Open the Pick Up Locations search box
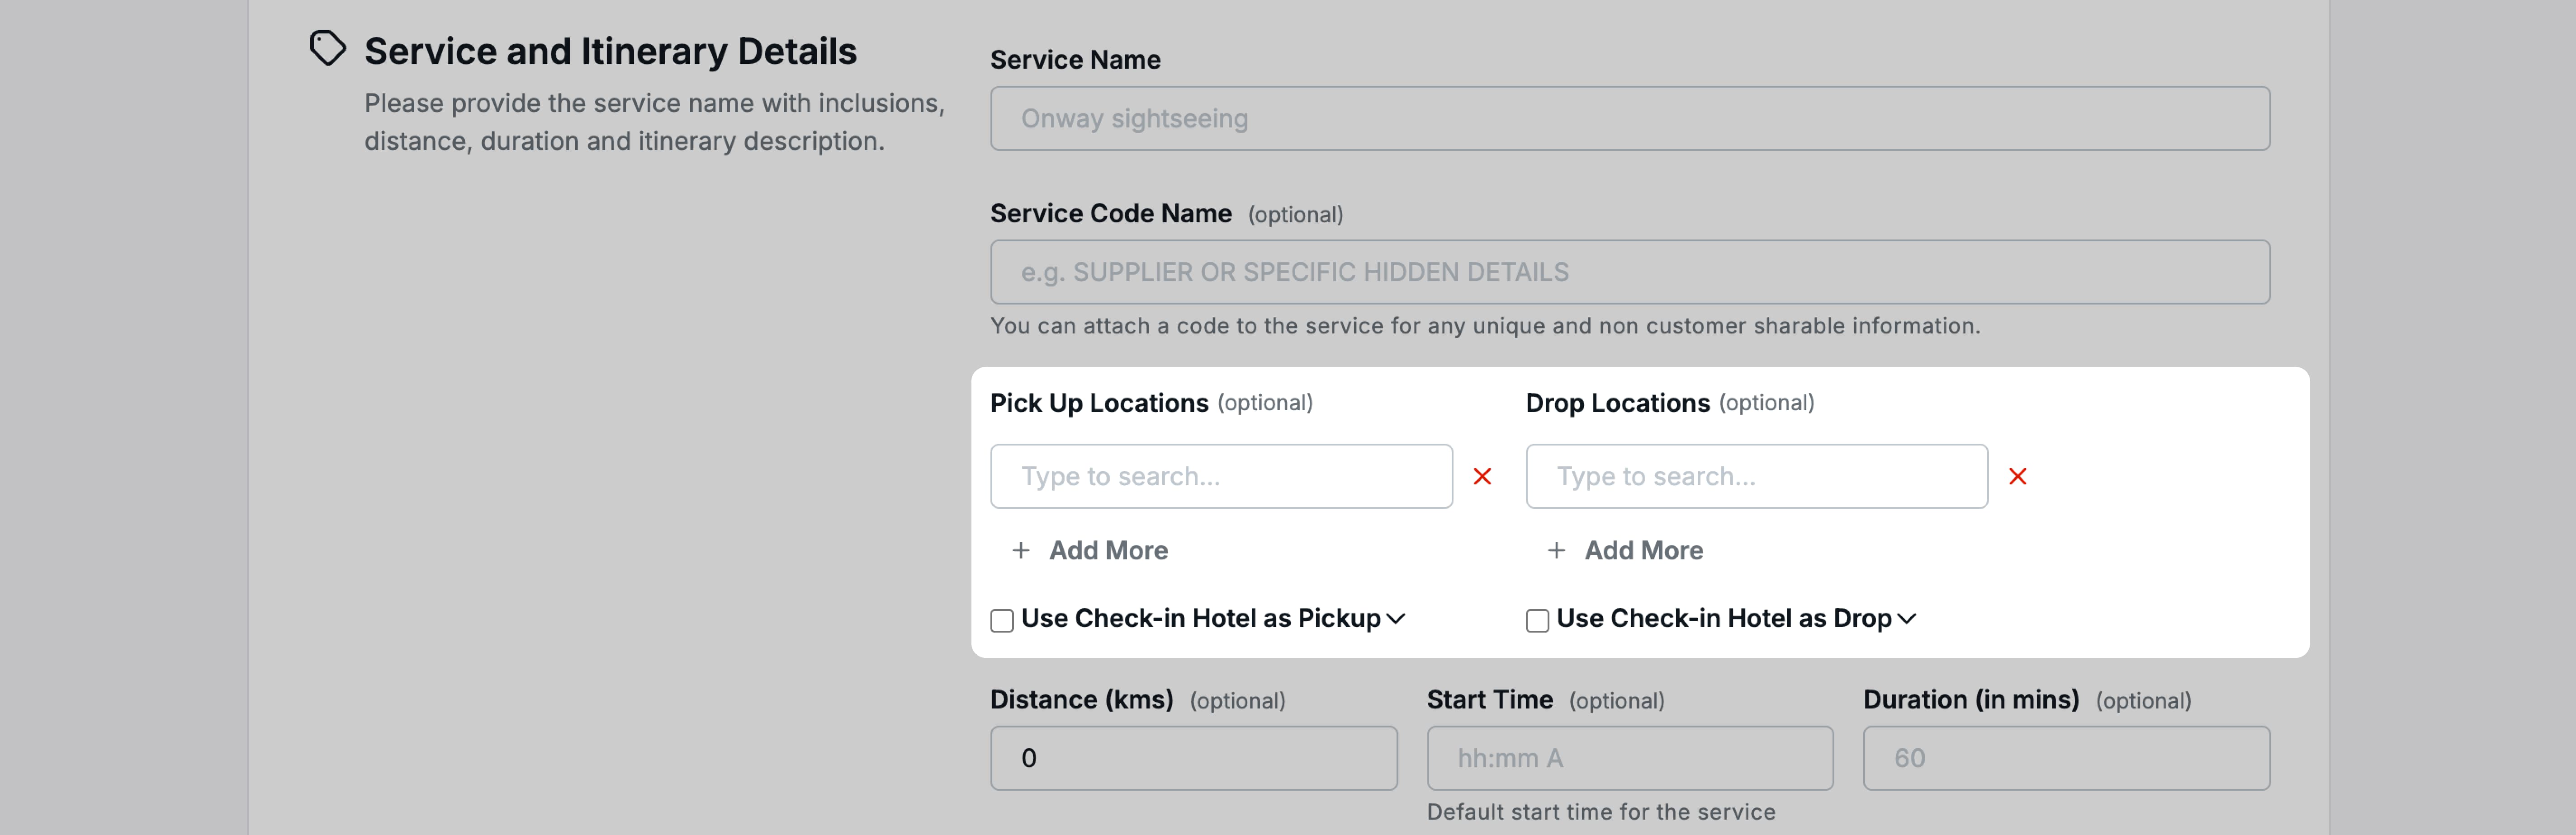Screen dimensions: 2576x835 coord(1220,476)
